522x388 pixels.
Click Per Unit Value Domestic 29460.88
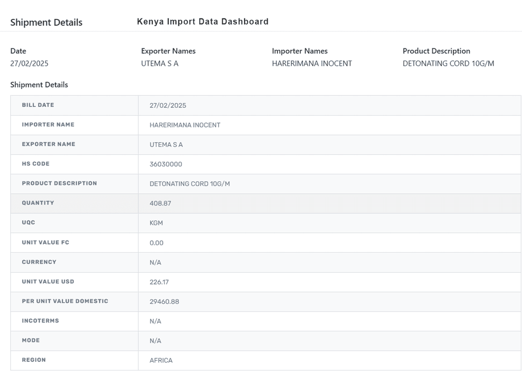pos(164,302)
